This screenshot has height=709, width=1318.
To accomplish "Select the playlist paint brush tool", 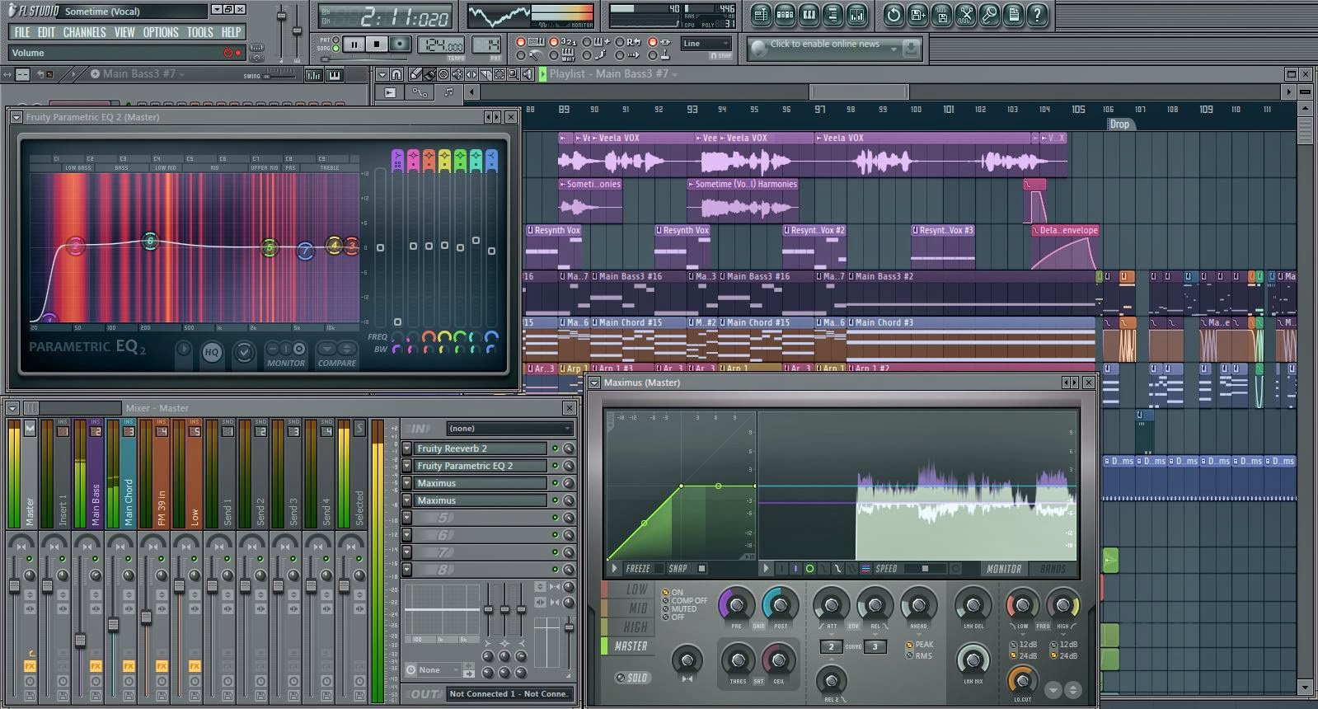I will click(x=429, y=74).
